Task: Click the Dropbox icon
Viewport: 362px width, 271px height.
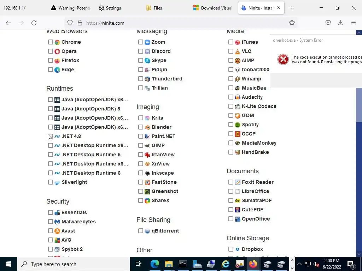Action: (237, 249)
